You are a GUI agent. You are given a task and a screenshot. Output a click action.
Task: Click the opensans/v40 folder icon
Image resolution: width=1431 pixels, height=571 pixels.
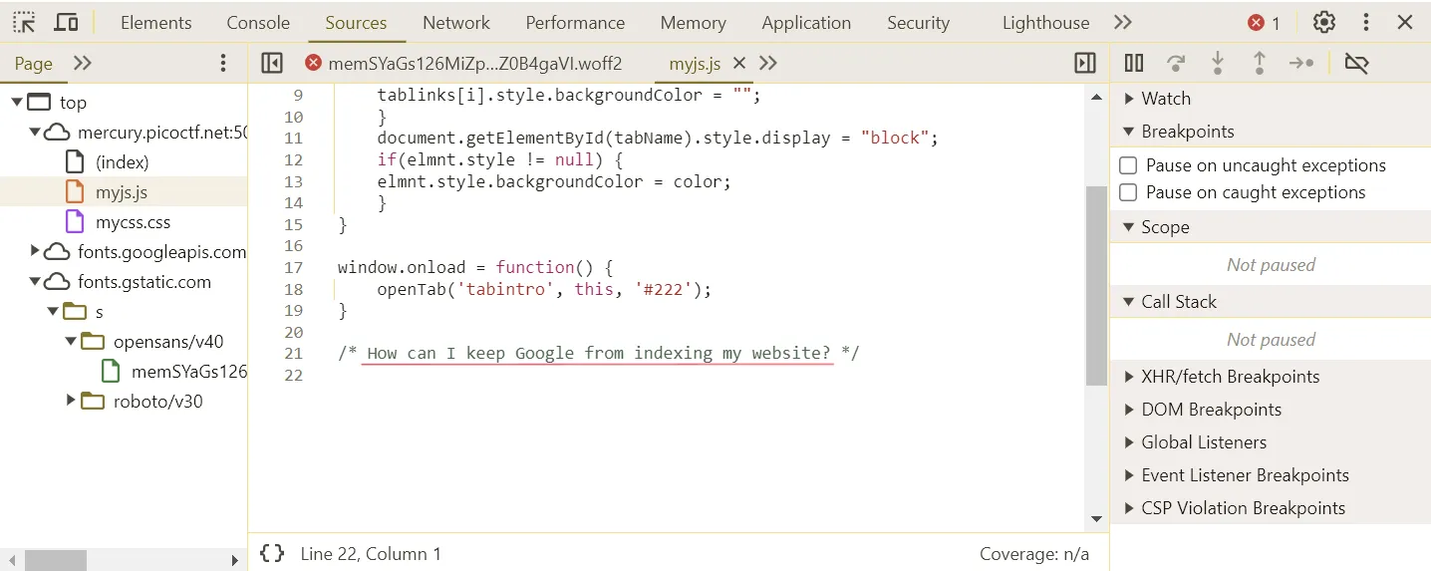click(93, 341)
